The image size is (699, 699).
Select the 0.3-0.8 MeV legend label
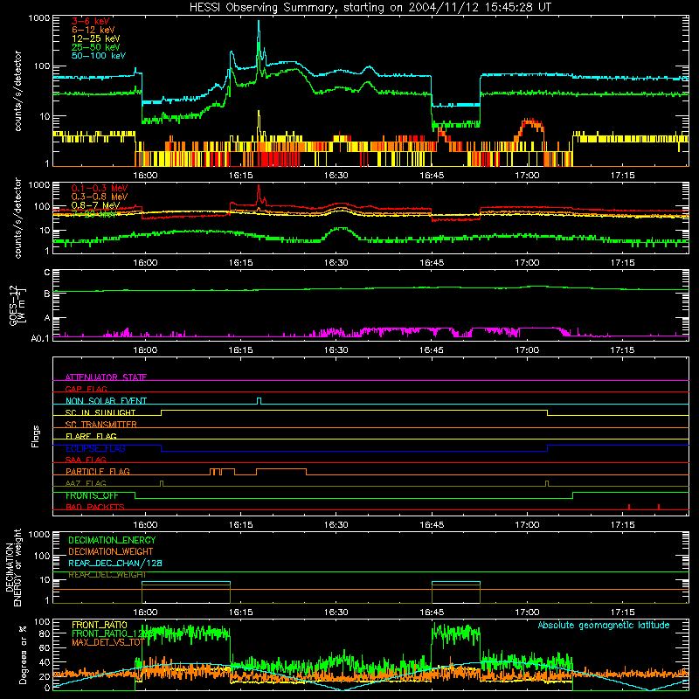[100, 197]
